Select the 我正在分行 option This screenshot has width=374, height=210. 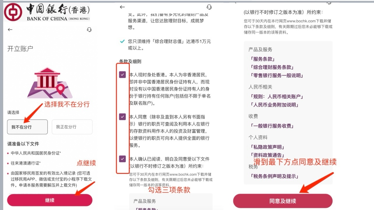tap(72, 127)
